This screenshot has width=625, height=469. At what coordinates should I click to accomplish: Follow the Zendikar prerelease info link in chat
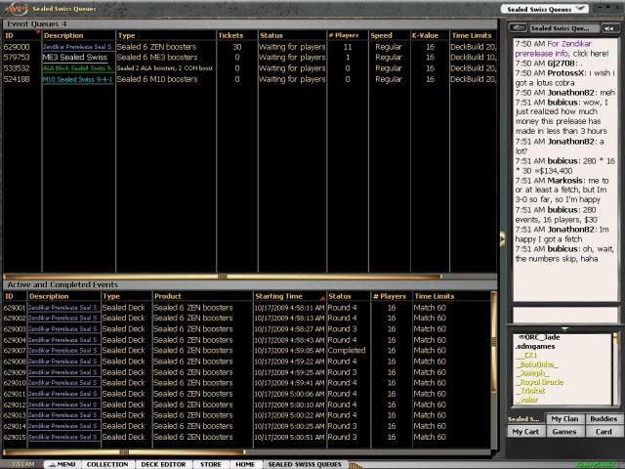coord(554,49)
